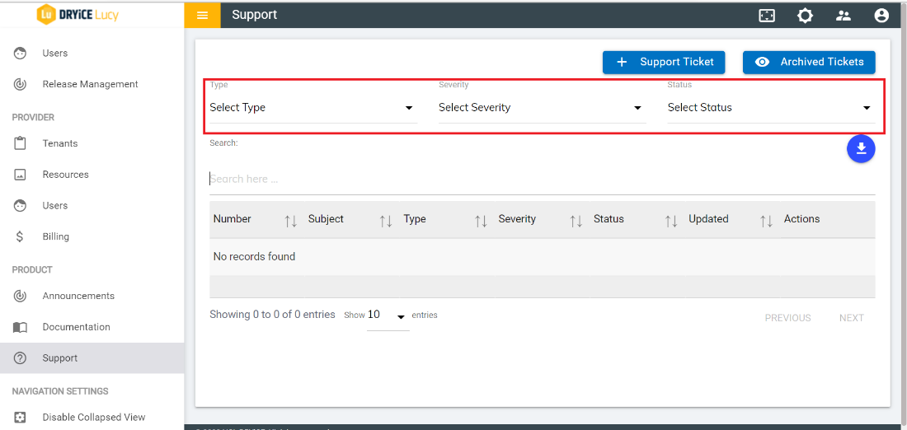Sort the table by Severity column
Viewport: 907px width, 430px height.
click(576, 220)
